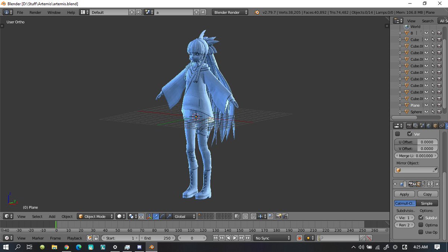Viewport: 448px width, 252px height.
Task: Open the 3D view Select menu
Action: (37, 217)
